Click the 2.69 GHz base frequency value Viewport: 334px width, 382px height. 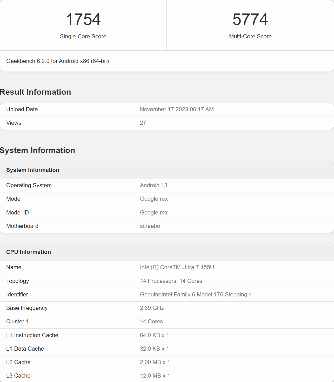coord(152,308)
